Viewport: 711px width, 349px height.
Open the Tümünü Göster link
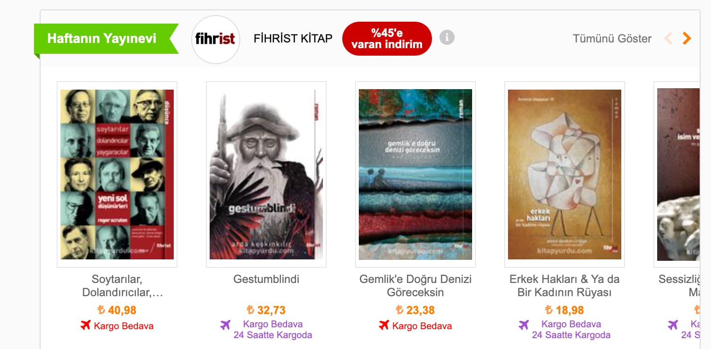tap(612, 39)
